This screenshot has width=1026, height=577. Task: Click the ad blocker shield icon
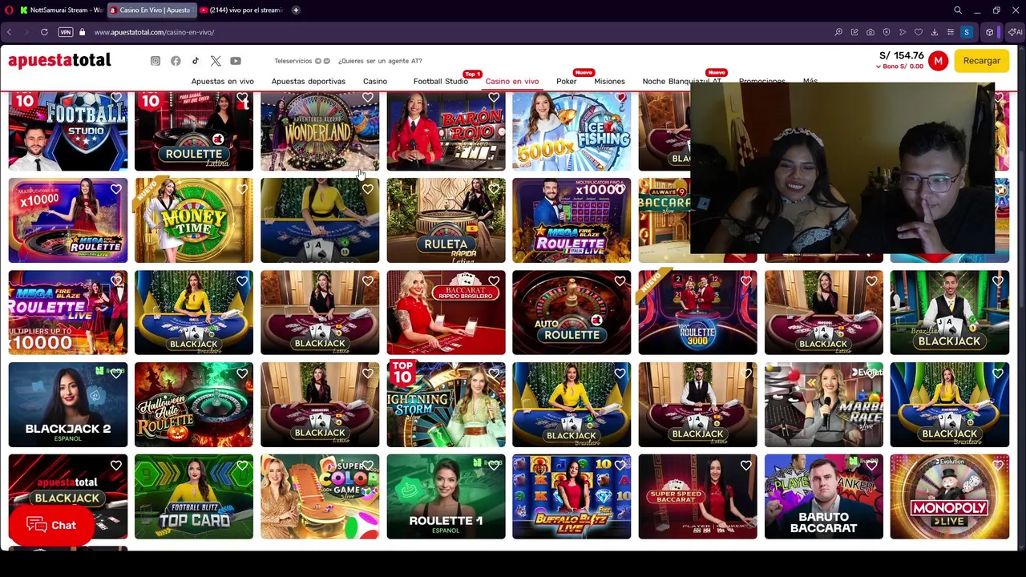tap(887, 32)
